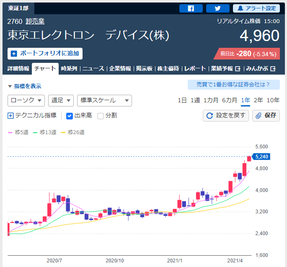This screenshot has width=287, height=267.
Task: Uncheck 出来高 volume checkbox
Action: [x=70, y=116]
